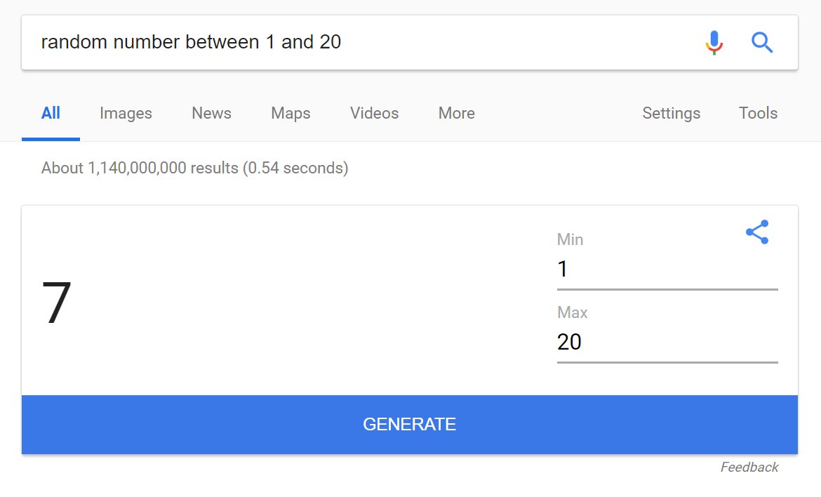
Task: Open the Settings menu
Action: tap(671, 113)
